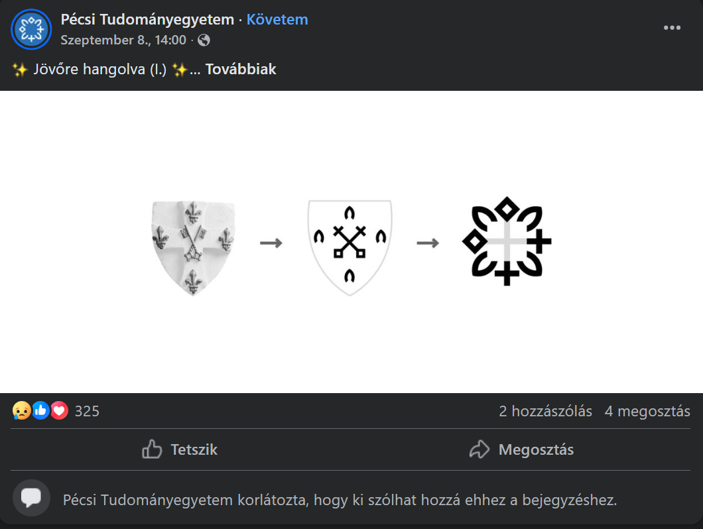The image size is (703, 529).
Task: Open the post options menu (three dots)
Action: click(x=672, y=27)
